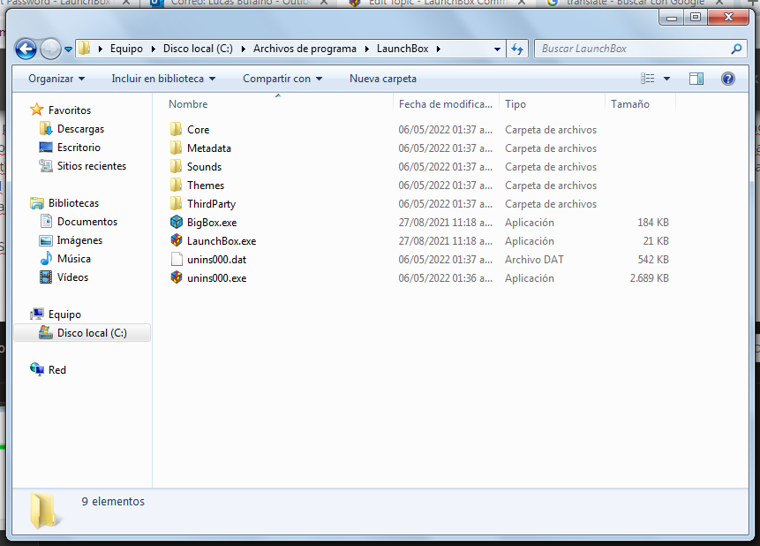Image resolution: width=760 pixels, height=546 pixels.
Task: Navigate to Disco local (C:) breadcrumb
Action: tap(198, 49)
